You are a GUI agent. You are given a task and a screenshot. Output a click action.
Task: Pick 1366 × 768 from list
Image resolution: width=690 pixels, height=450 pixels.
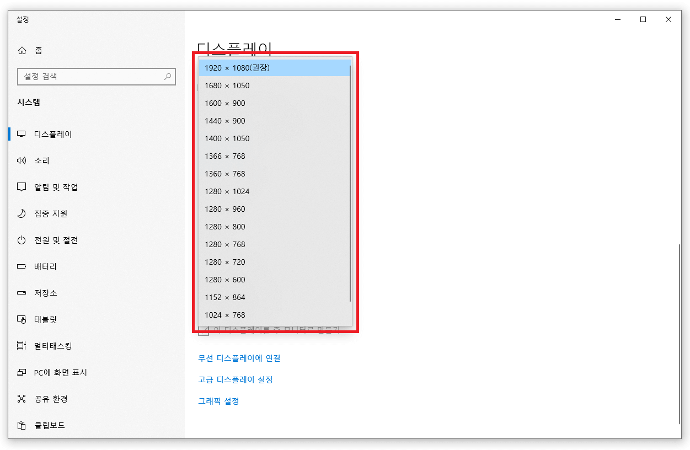[x=275, y=156]
